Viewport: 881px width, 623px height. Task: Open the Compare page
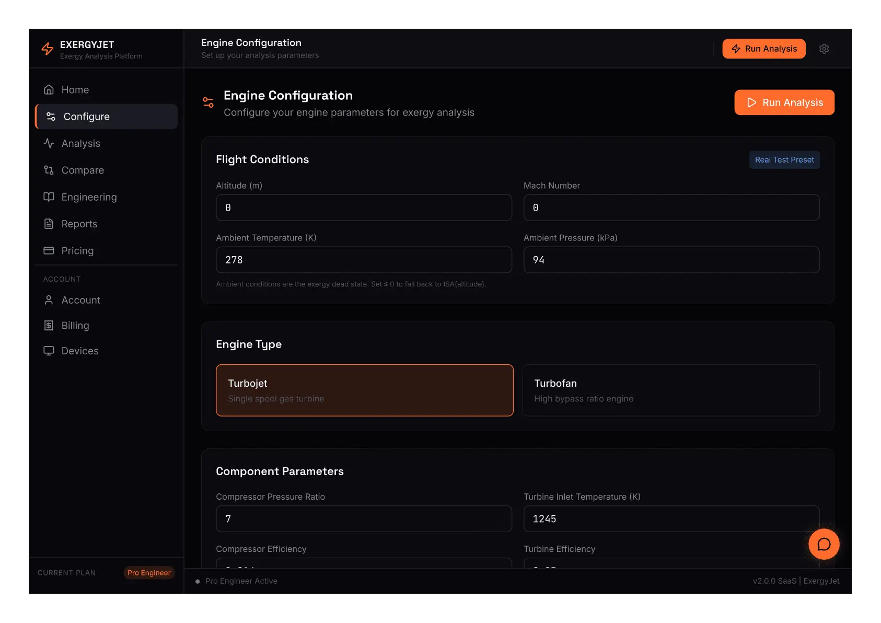click(x=106, y=170)
